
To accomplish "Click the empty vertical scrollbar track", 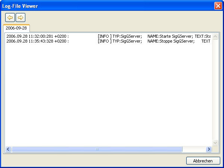I will point(215,90).
